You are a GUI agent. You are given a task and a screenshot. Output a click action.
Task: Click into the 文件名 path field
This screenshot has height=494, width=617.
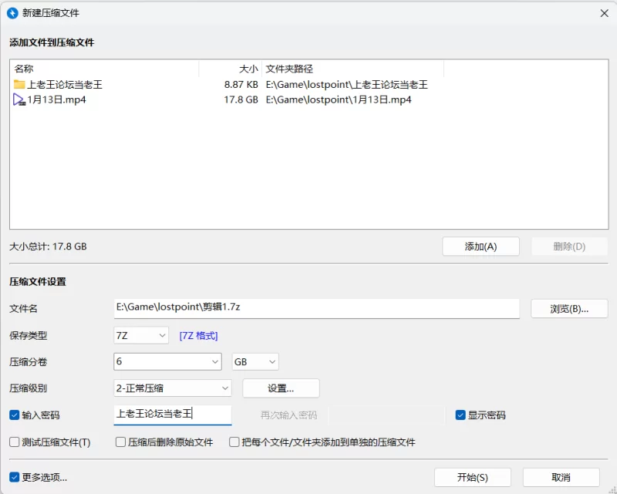[316, 307]
